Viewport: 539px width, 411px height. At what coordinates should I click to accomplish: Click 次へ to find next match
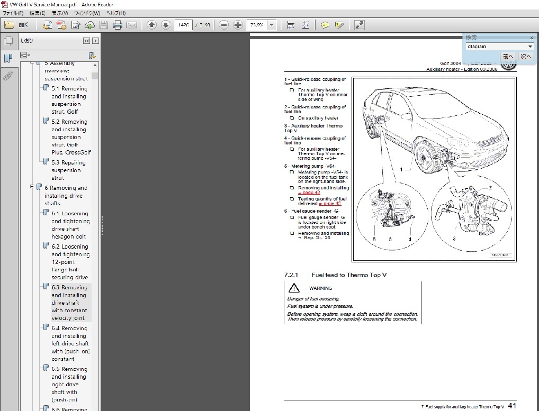[526, 56]
